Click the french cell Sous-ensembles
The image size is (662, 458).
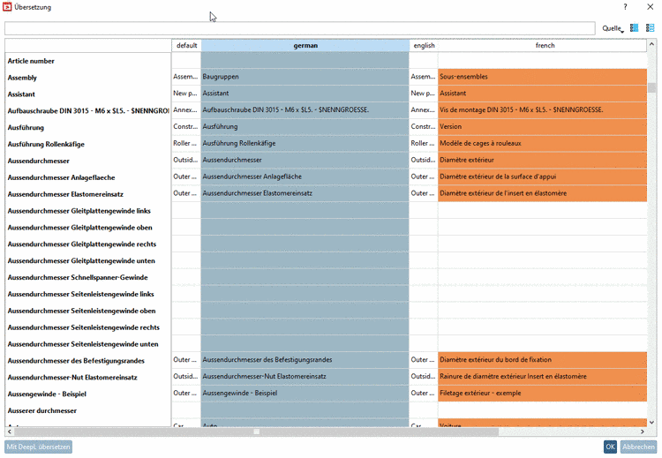(x=543, y=77)
